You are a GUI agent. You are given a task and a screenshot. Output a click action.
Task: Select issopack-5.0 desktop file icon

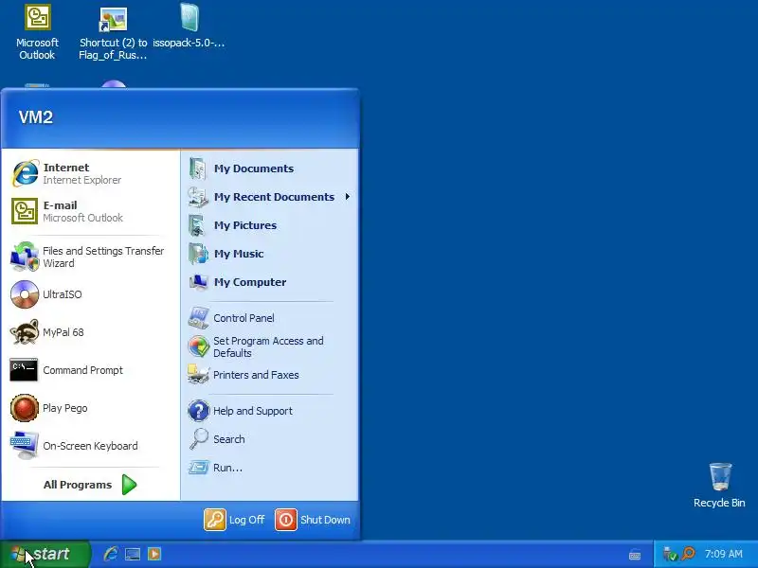click(x=189, y=27)
